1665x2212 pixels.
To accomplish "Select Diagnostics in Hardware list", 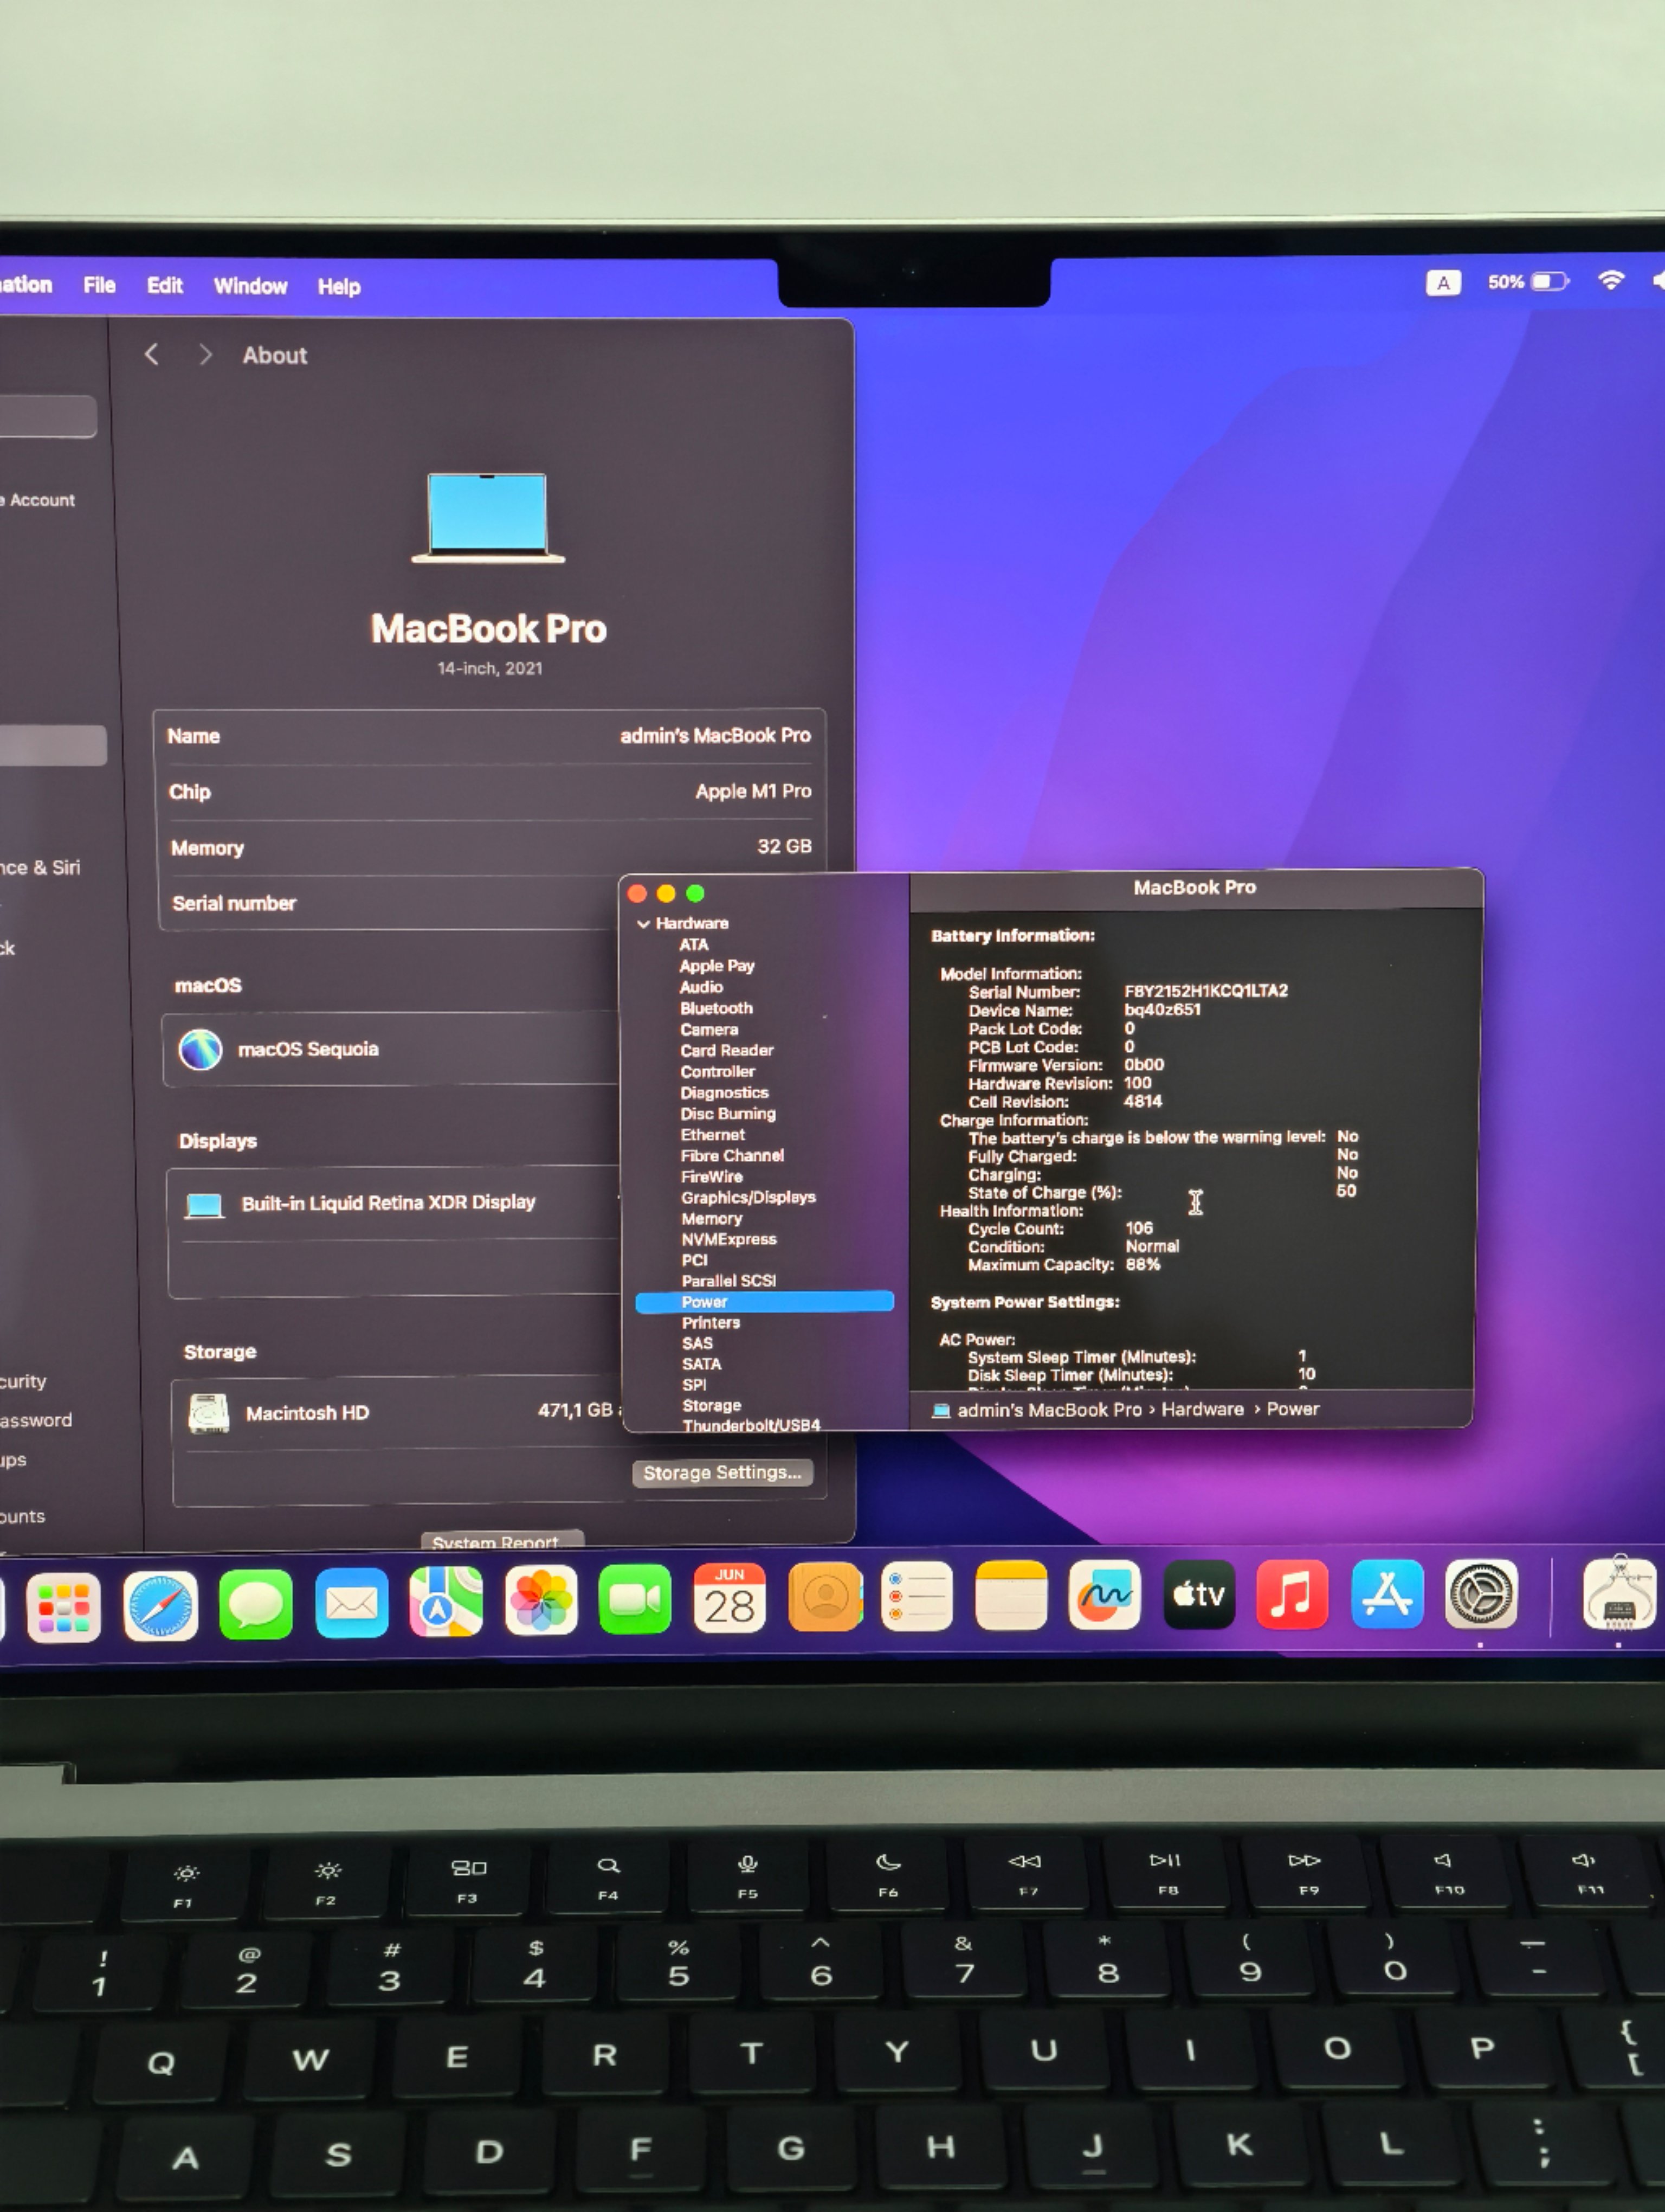I will (724, 1093).
